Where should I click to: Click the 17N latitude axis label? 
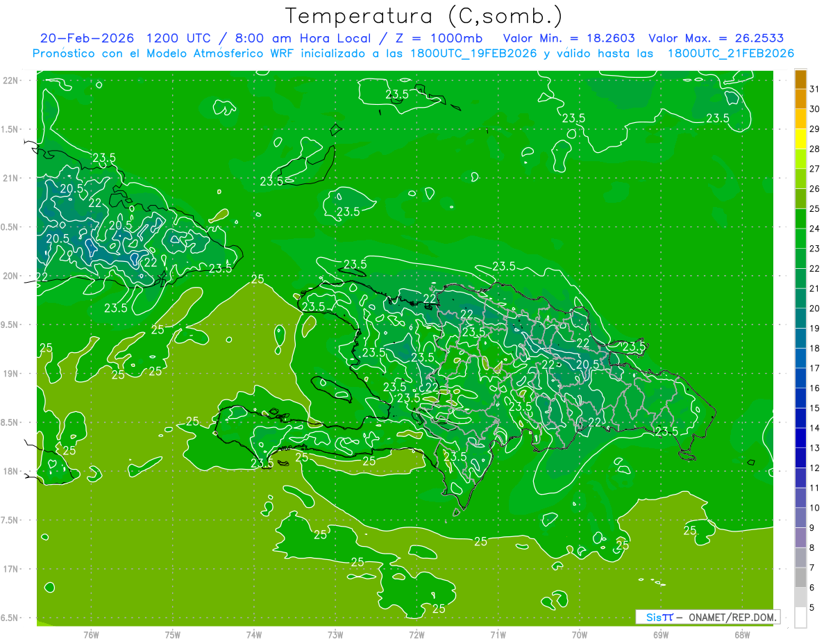(12, 569)
